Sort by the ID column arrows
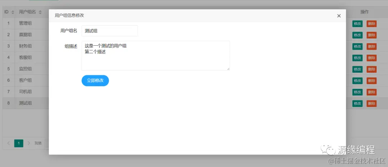388x167 pixels. point(13,12)
